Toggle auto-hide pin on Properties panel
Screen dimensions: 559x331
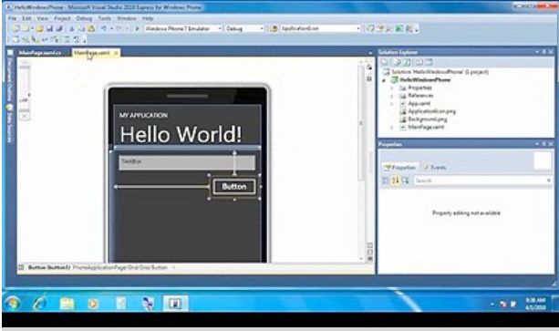[x=544, y=144]
